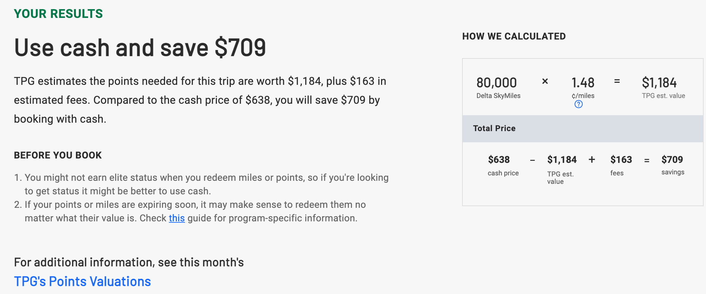The image size is (706, 294).
Task: Click the plus sign before $163 fees
Action: [x=591, y=160]
